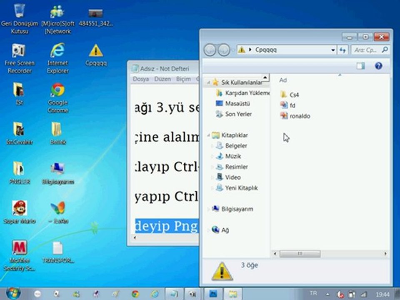
Task: Expand the Resimler library node
Action: [x=212, y=167]
